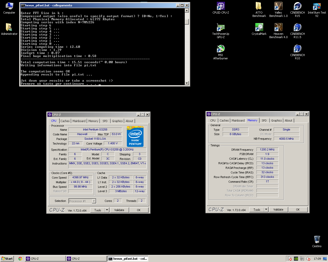Viewport: 328px width, 262px height.
Task: Click DRAM Frequency value 1200.2 MHz
Action: pos(267,150)
